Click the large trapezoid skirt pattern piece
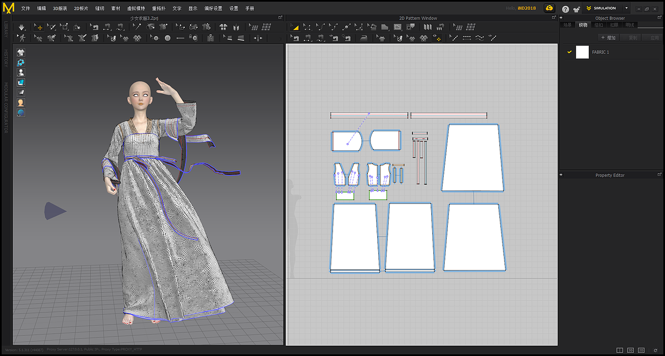665x356 pixels. (x=472, y=158)
